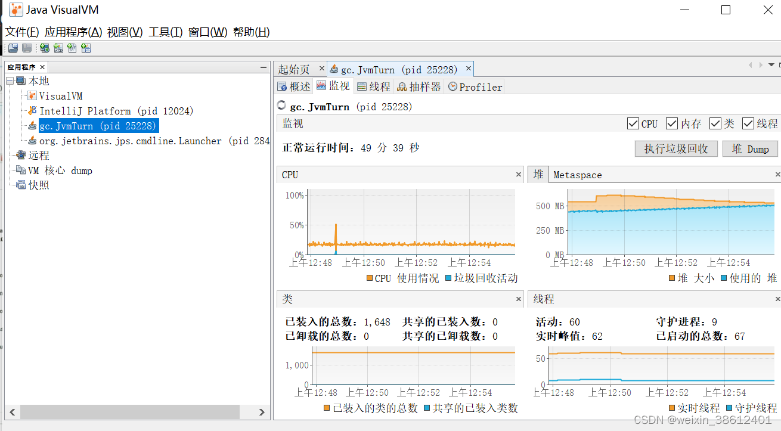Click the Add VM Coredump toolbar icon
Screen dimensions: 781x431
coord(72,48)
